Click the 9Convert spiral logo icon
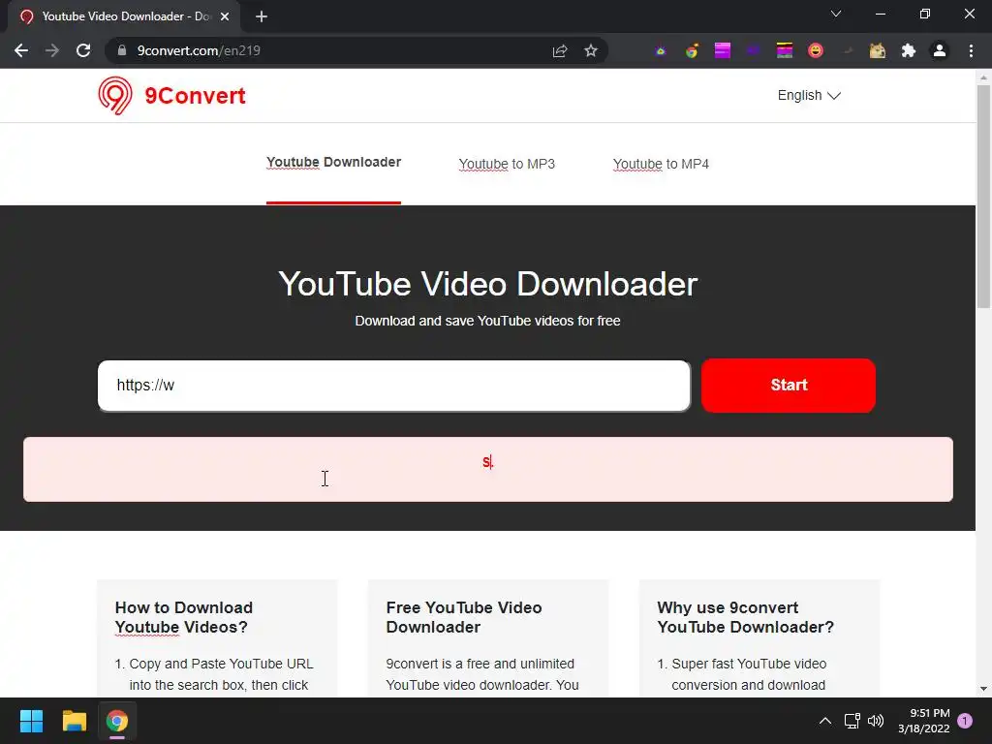 (x=115, y=96)
